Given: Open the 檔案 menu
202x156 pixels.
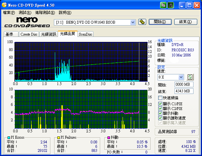Looking at the screenshot, I should click(x=9, y=13).
